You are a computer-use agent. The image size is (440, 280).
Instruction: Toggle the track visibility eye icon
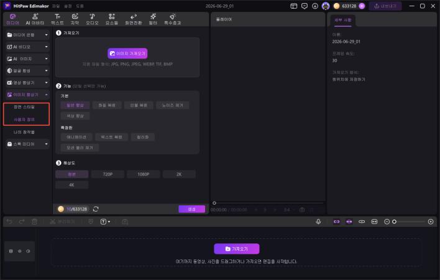20,251
